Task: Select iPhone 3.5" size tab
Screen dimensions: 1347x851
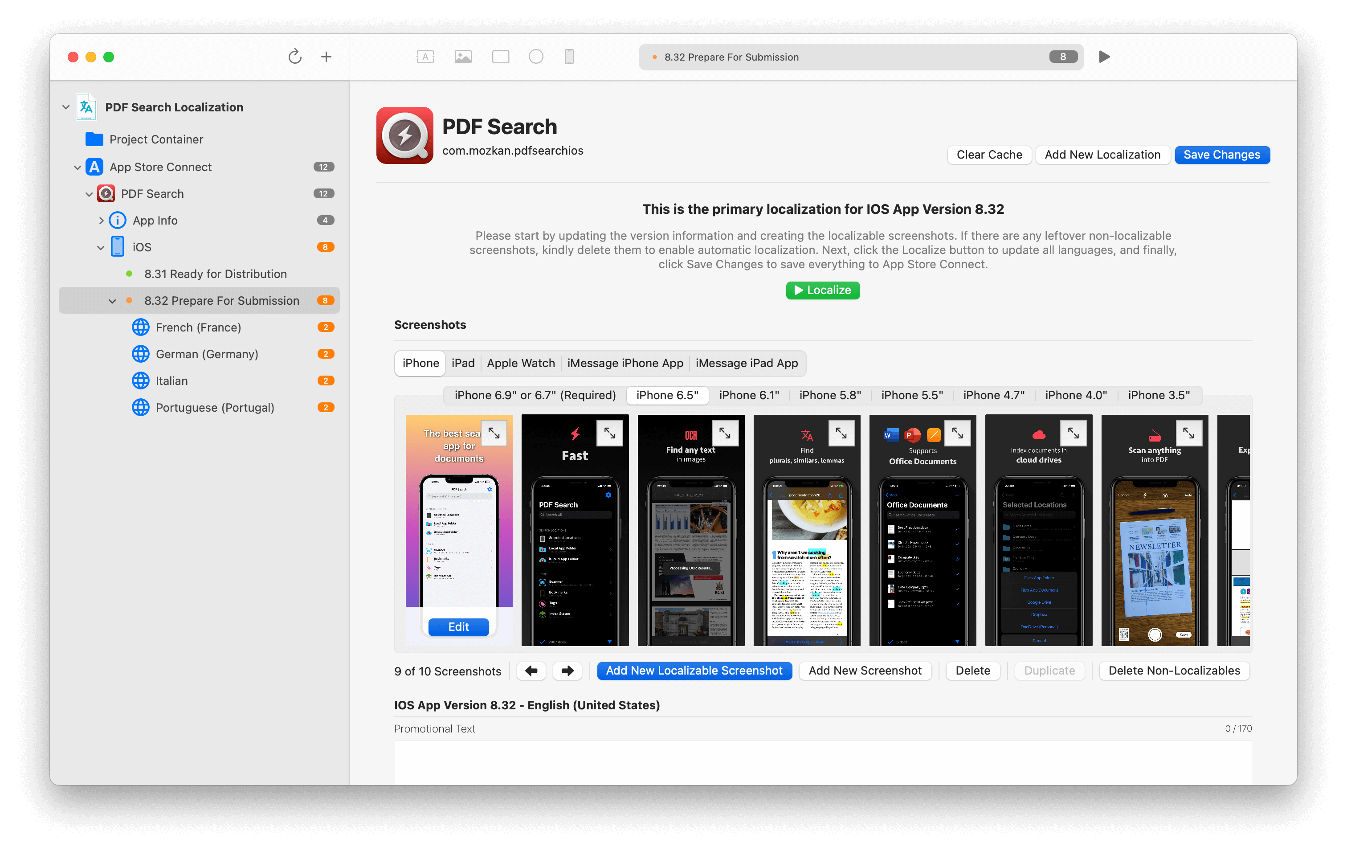Action: [x=1159, y=396]
